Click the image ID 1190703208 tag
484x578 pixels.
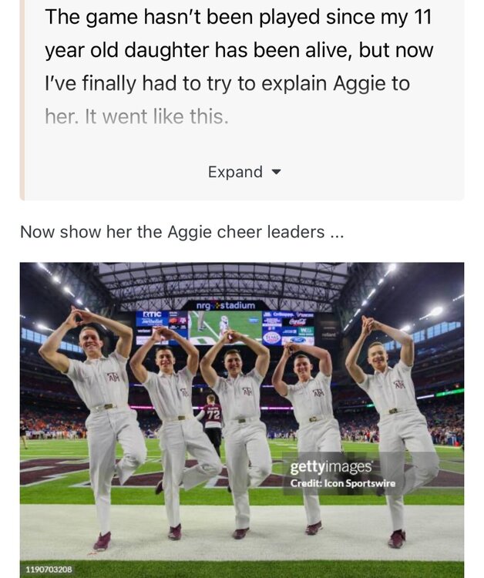(49, 570)
